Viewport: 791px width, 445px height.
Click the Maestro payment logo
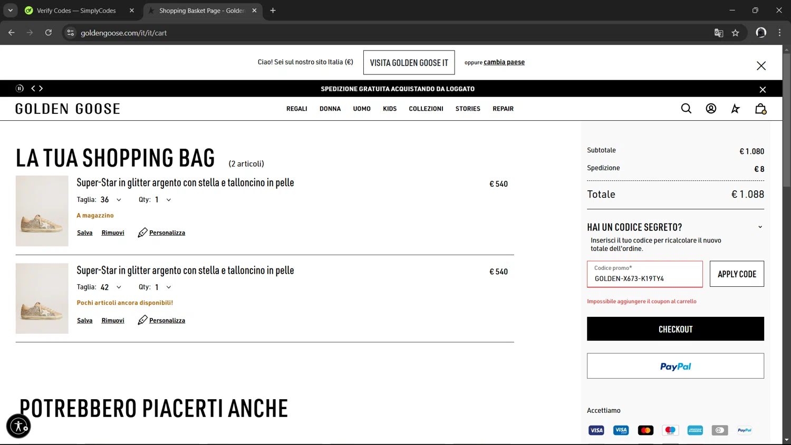670,430
